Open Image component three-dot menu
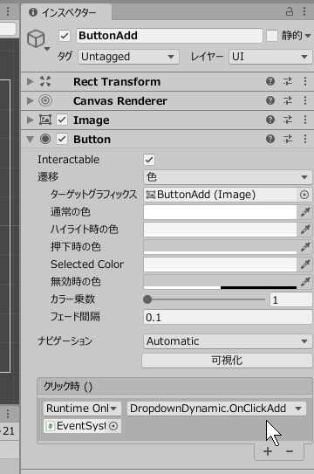The image size is (314, 474). coord(305,120)
